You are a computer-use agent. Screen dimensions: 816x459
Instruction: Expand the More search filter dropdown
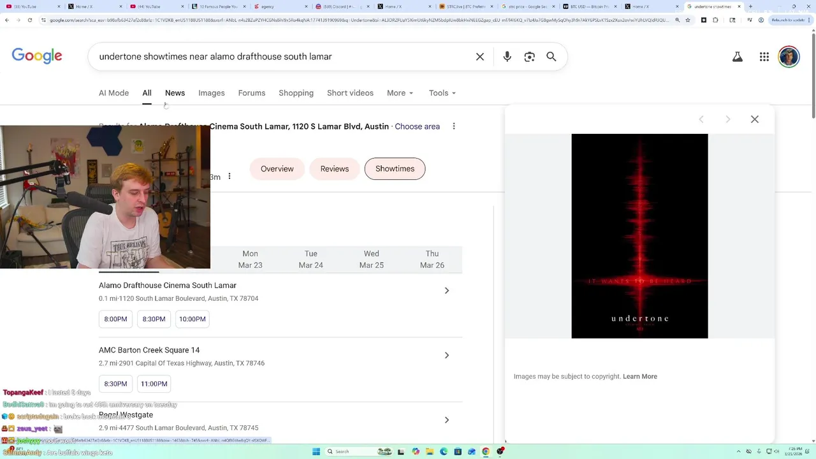point(400,93)
